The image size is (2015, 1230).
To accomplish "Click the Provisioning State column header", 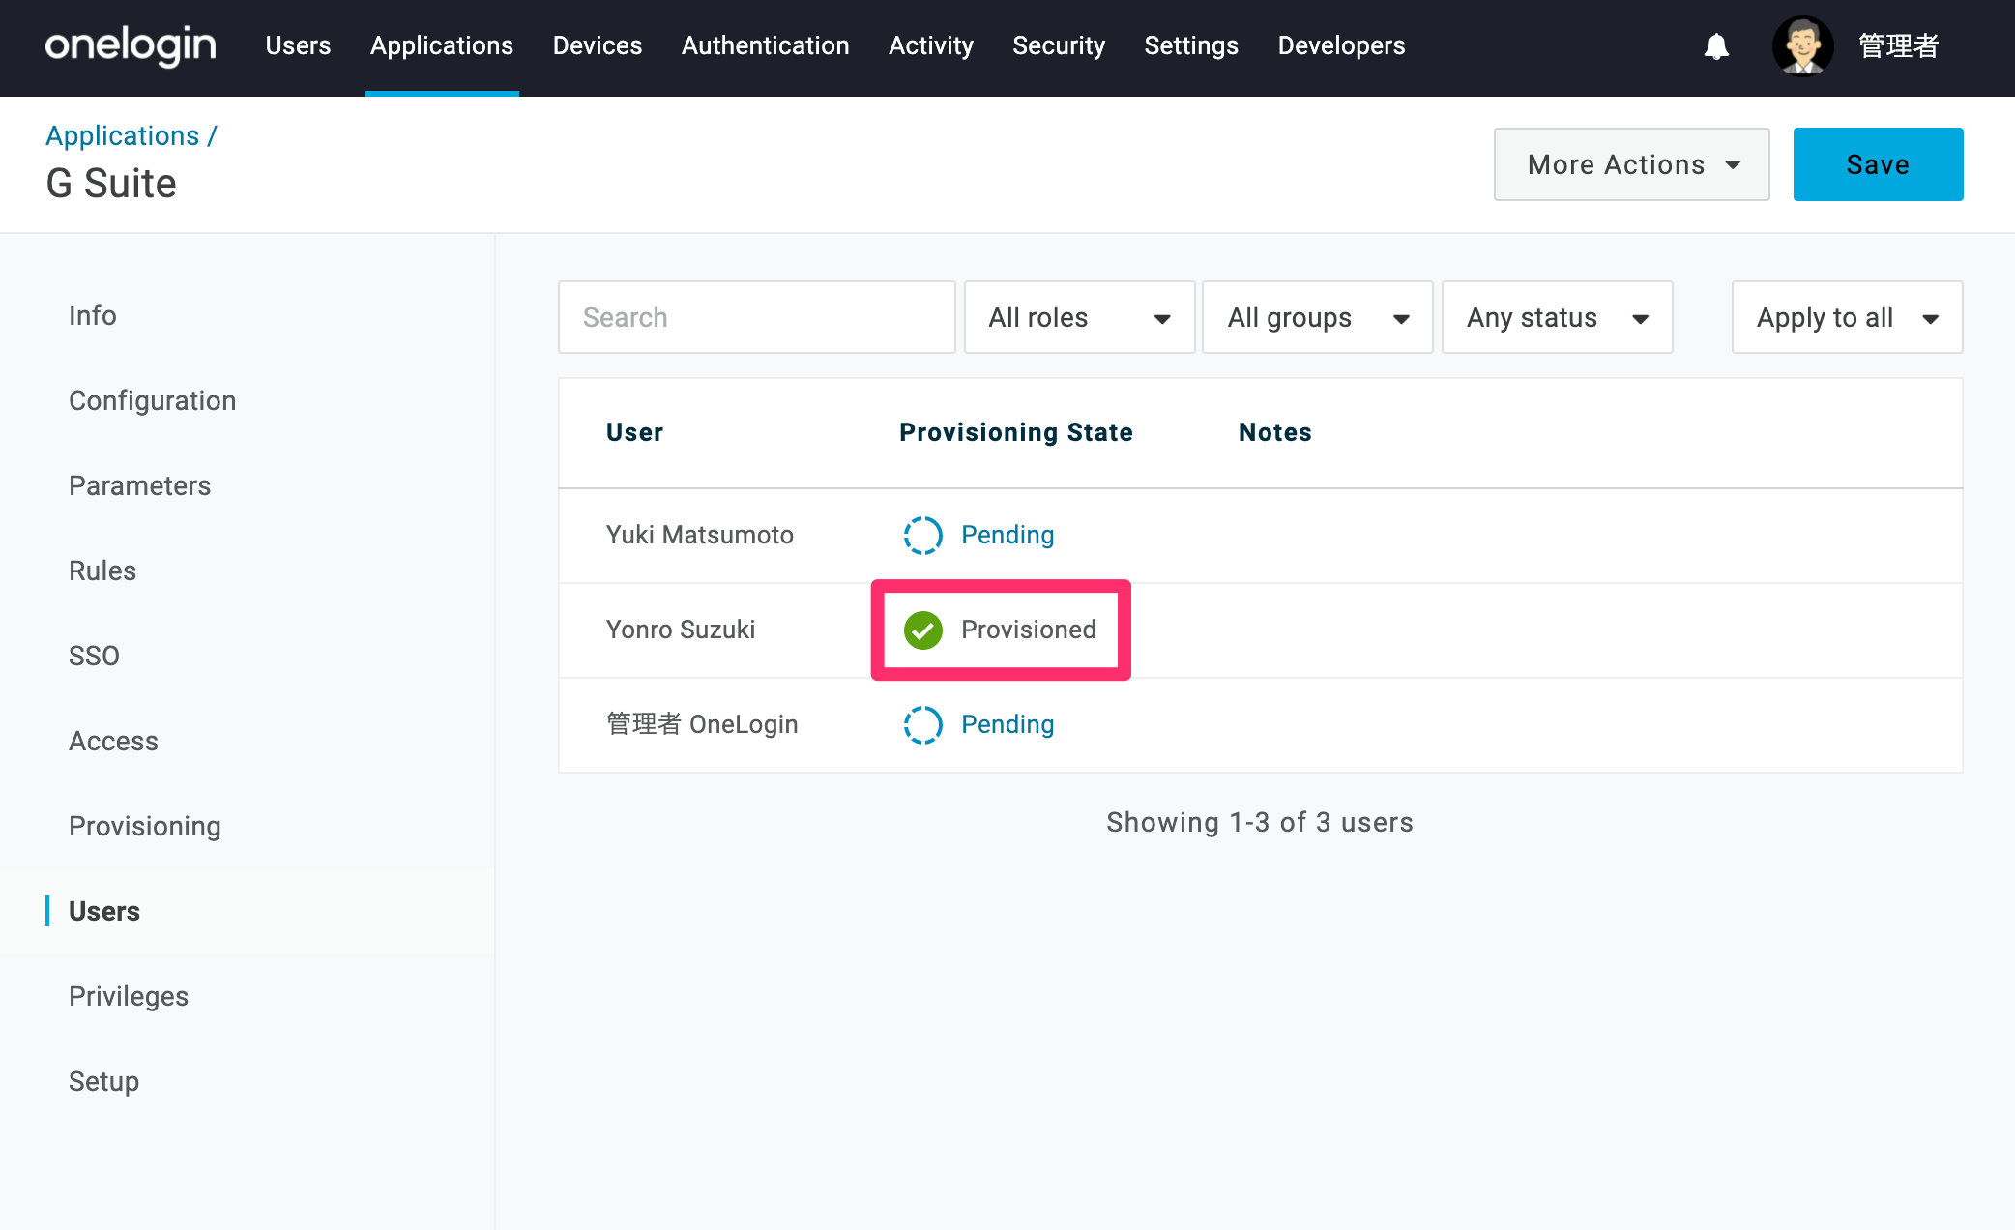I will click(x=1016, y=432).
